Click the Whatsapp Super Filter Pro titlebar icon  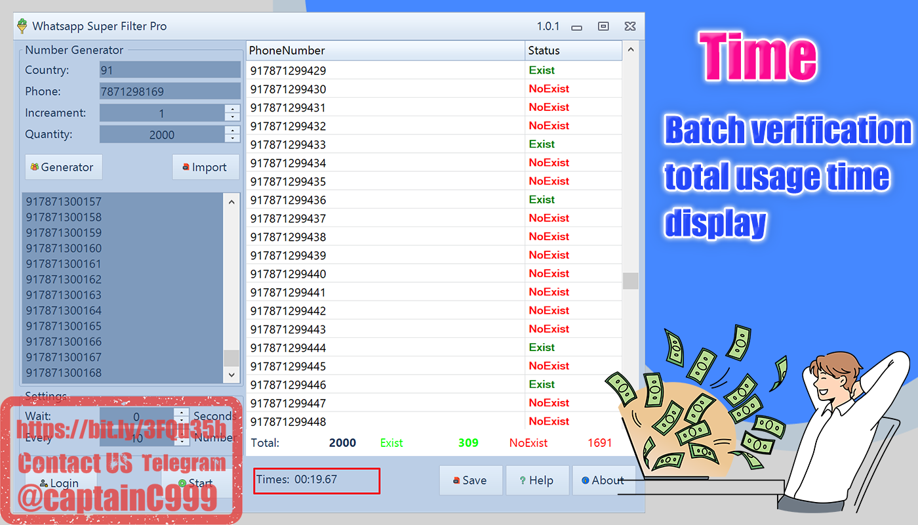point(22,26)
